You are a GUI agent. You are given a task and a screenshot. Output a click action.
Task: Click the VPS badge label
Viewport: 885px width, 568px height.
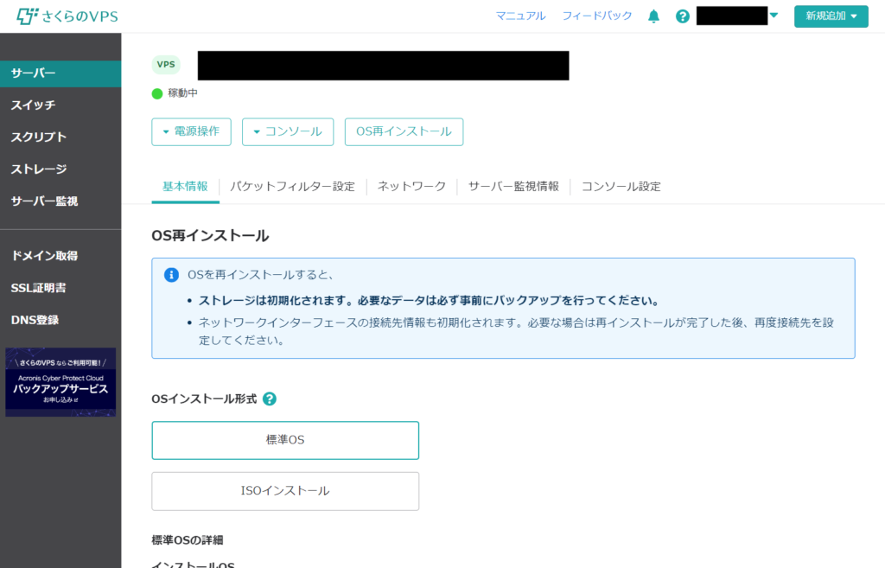pos(166,64)
